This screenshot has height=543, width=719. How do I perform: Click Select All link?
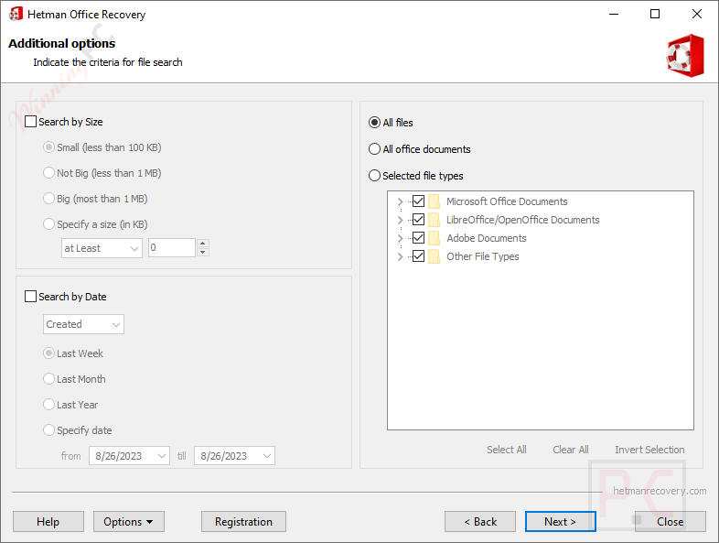tap(506, 450)
